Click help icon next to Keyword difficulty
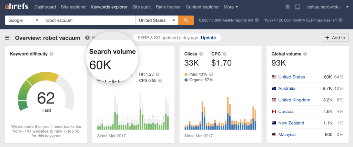 click(51, 54)
